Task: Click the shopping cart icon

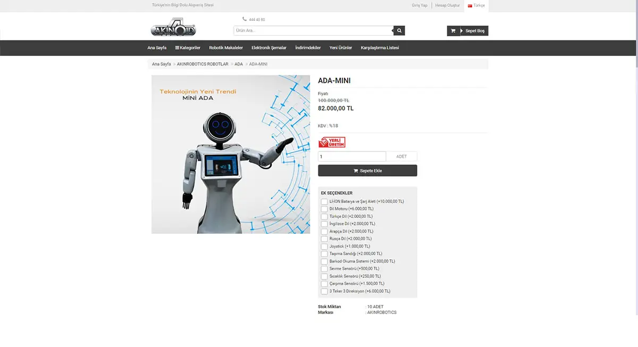Action: point(453,31)
